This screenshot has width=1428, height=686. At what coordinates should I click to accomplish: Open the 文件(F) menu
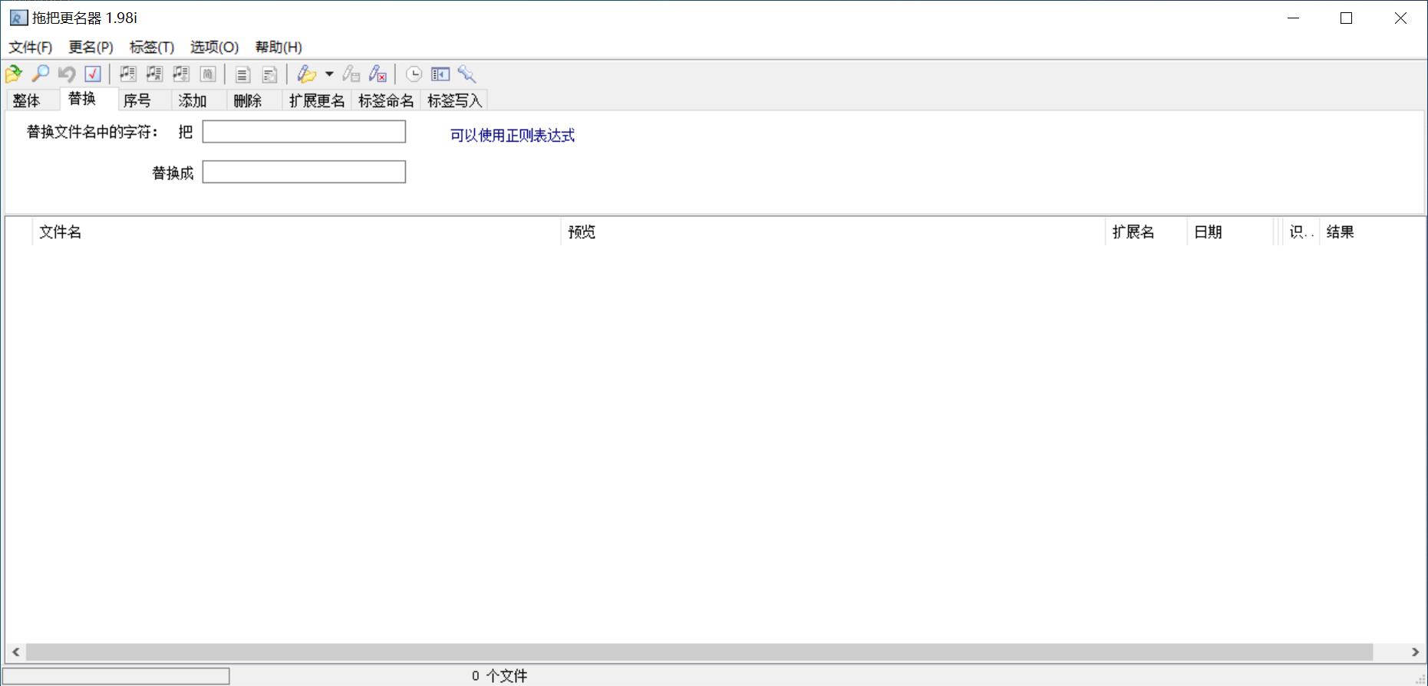coord(31,48)
